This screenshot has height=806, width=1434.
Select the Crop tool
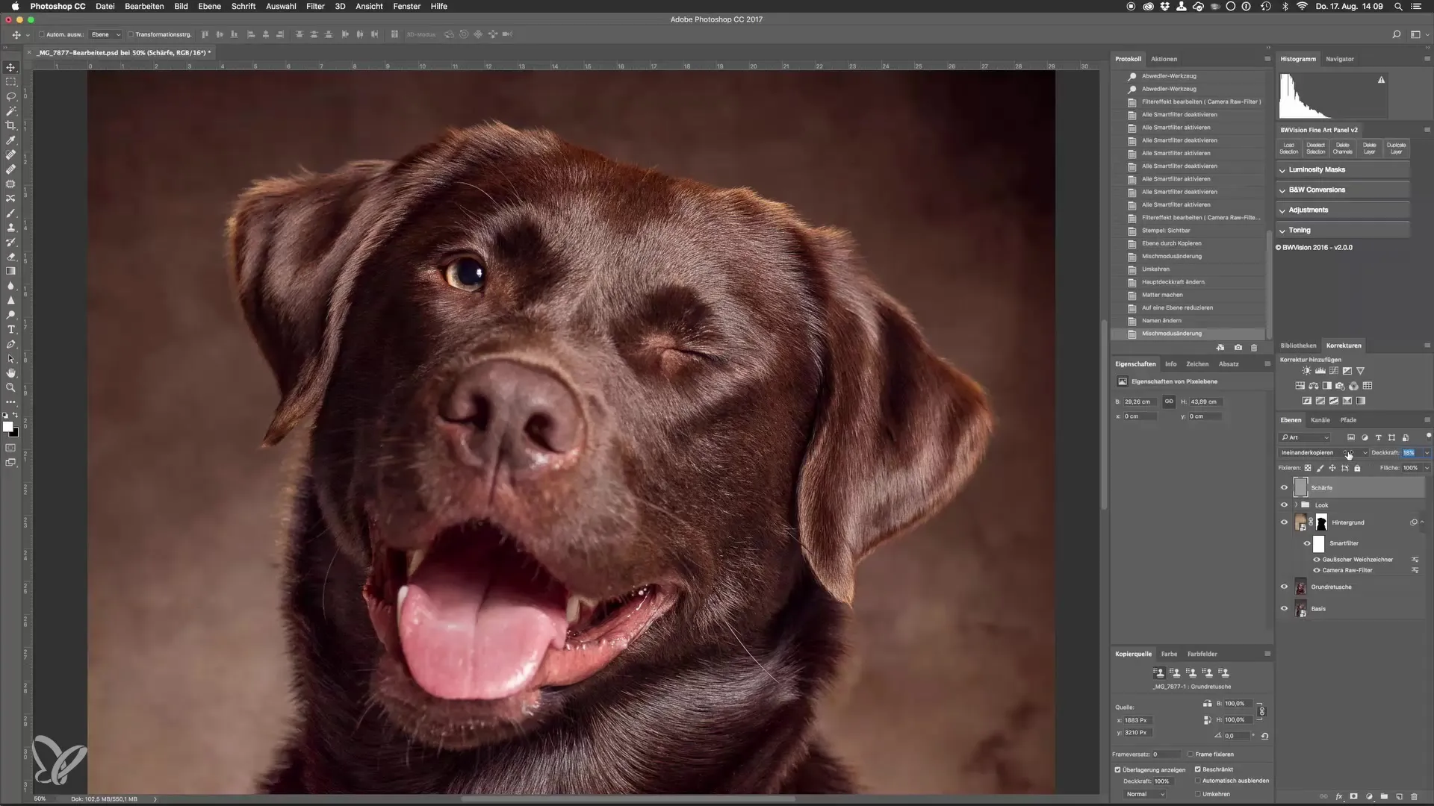coord(10,125)
